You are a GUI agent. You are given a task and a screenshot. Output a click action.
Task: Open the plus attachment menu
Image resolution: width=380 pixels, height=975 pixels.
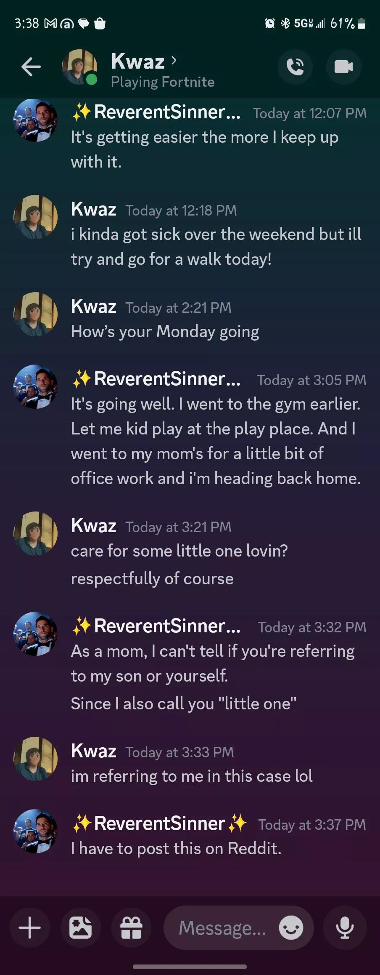pyautogui.click(x=30, y=928)
